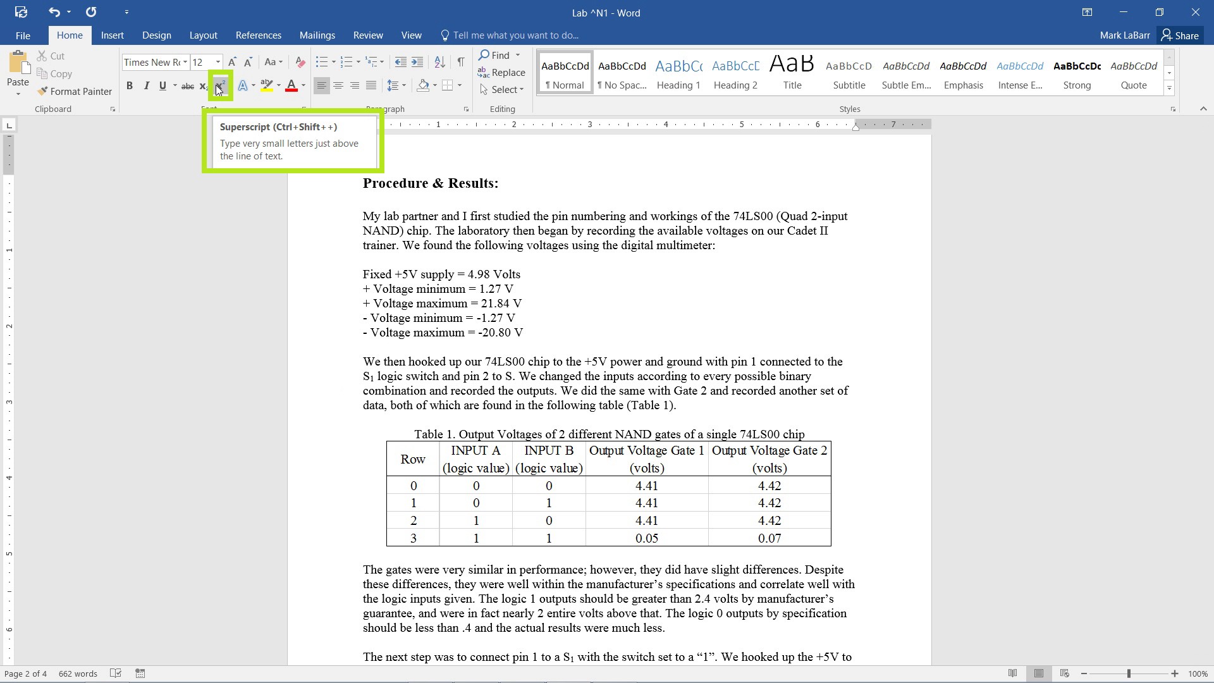Viewport: 1214px width, 683px height.
Task: Click the Home tab in ribbon
Action: tap(68, 35)
